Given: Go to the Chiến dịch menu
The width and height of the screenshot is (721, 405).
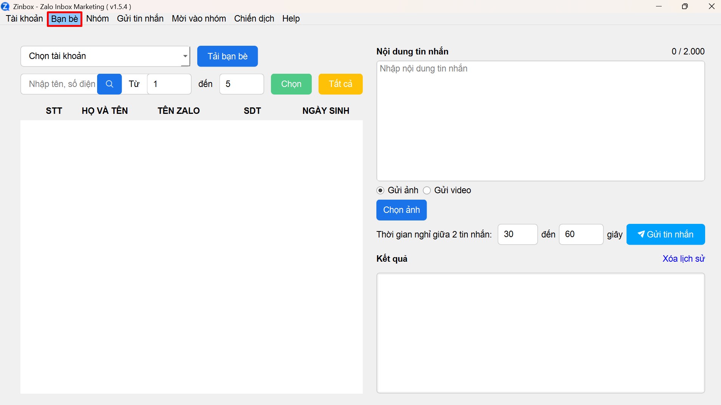Looking at the screenshot, I should [x=254, y=19].
